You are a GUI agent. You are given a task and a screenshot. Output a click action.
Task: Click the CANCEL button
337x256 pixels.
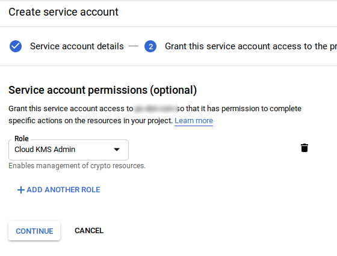(x=89, y=231)
